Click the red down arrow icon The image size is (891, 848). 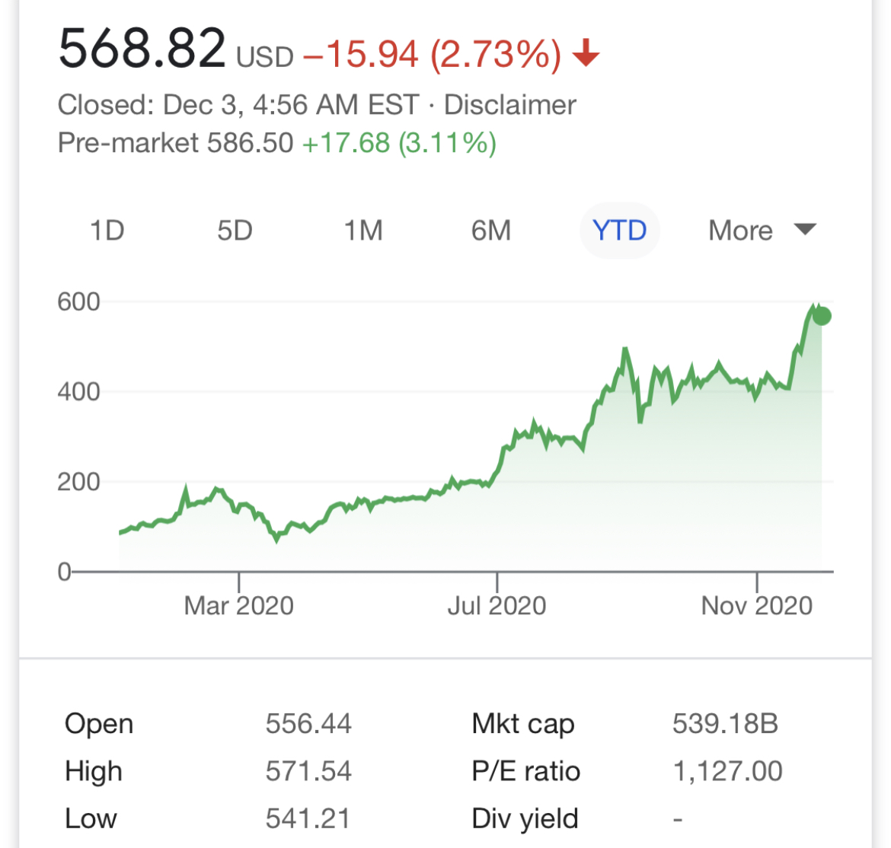(x=586, y=54)
